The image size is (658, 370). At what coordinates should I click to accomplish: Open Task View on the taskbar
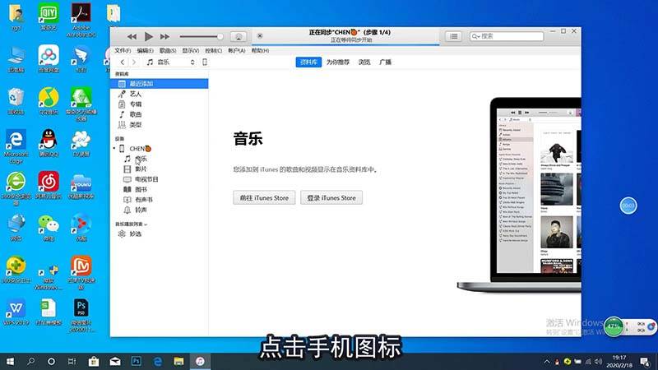point(72,361)
